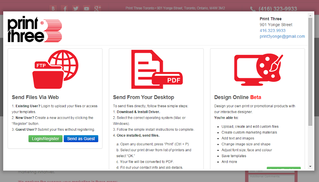Screen dimensions: 319x182
Task: Click 'You're able to:' label
Action: pyautogui.click(x=226, y=118)
